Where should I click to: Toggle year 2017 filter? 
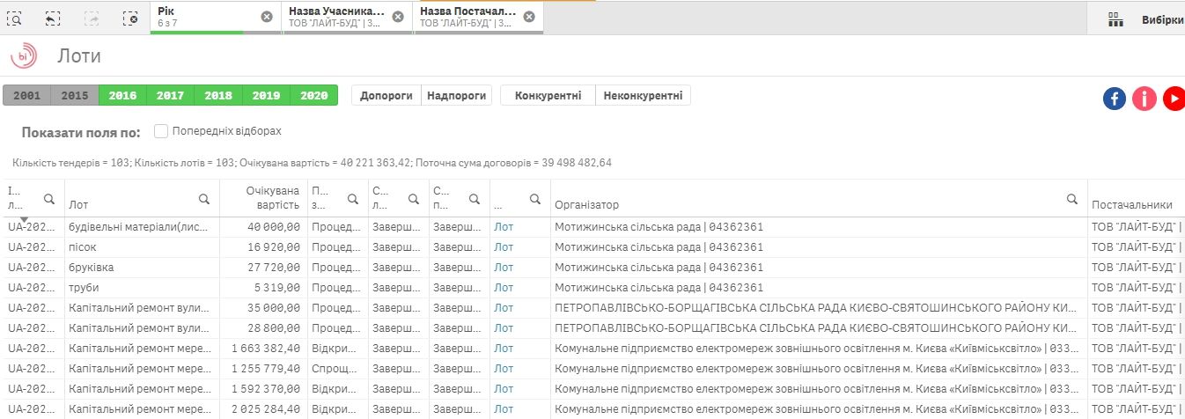tap(170, 96)
